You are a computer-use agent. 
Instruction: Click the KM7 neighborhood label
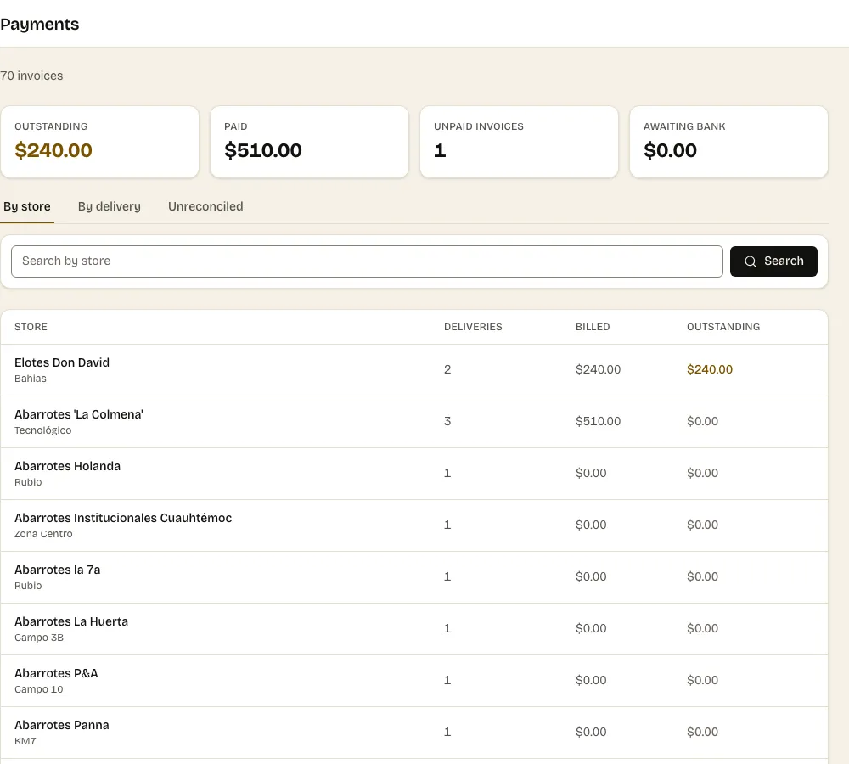point(25,741)
